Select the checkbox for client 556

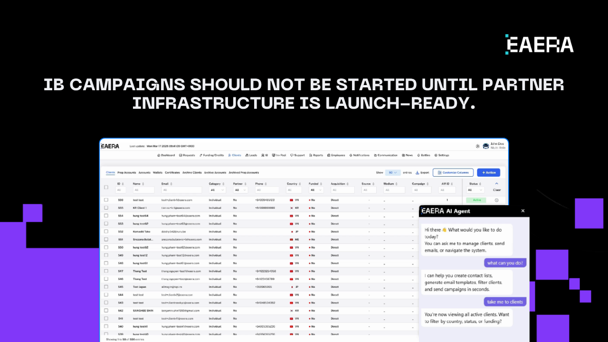pos(106,200)
